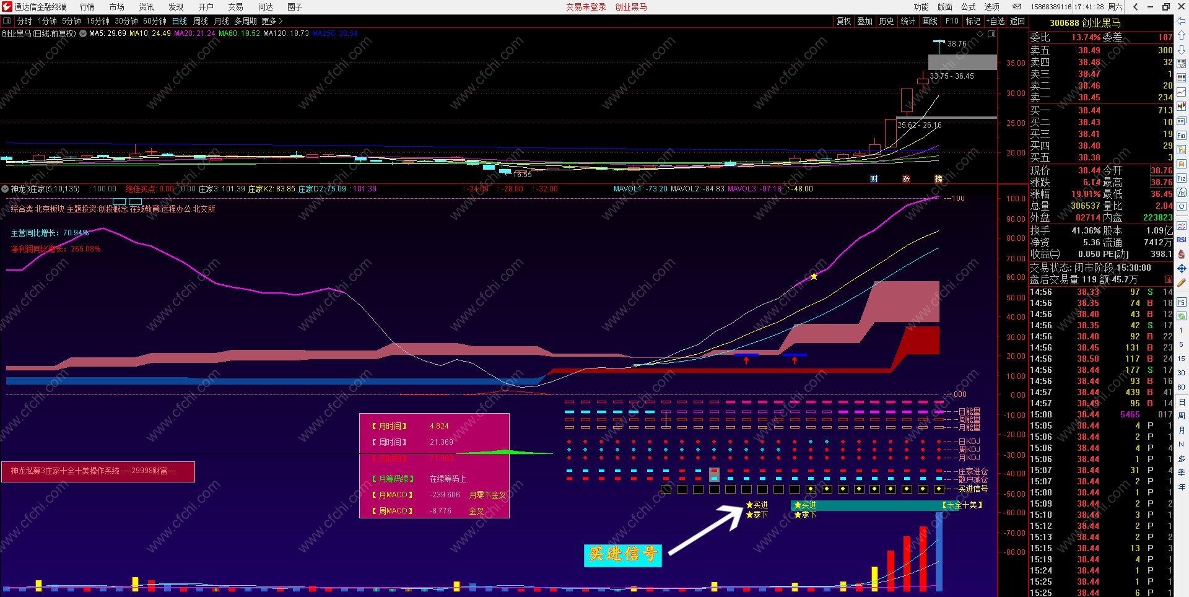Open the 功能 menu button
1189x597 pixels.
[x=921, y=7]
